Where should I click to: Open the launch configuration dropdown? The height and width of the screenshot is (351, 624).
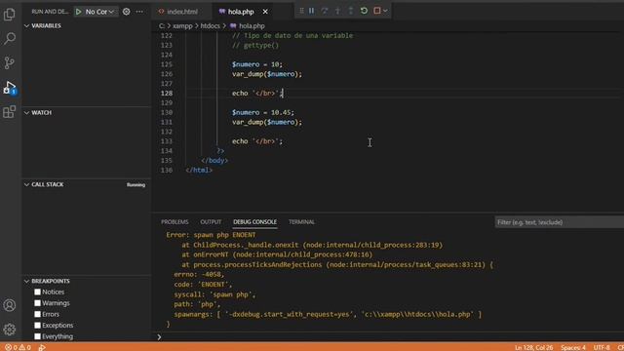click(x=99, y=12)
